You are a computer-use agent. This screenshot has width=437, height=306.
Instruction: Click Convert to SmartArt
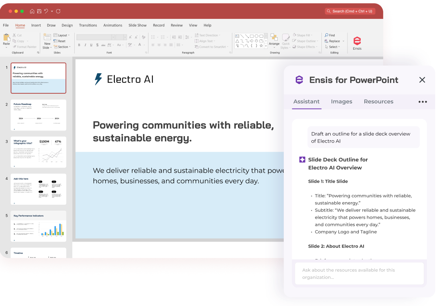pyautogui.click(x=211, y=47)
